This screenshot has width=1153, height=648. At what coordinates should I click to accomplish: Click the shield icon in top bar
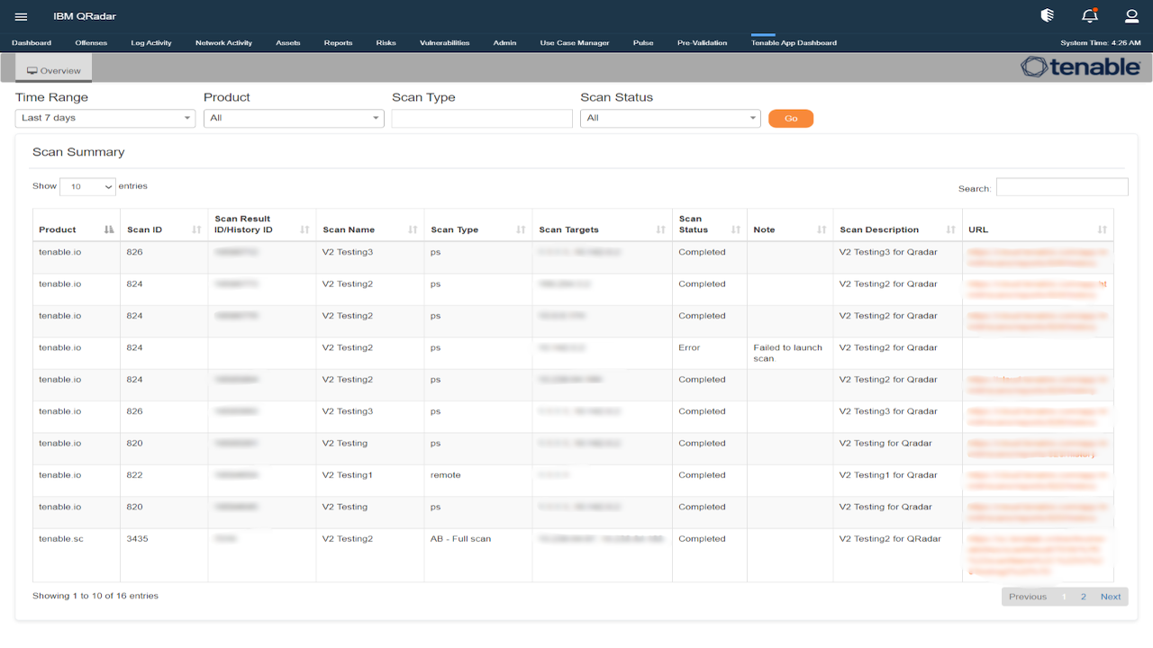(1046, 15)
